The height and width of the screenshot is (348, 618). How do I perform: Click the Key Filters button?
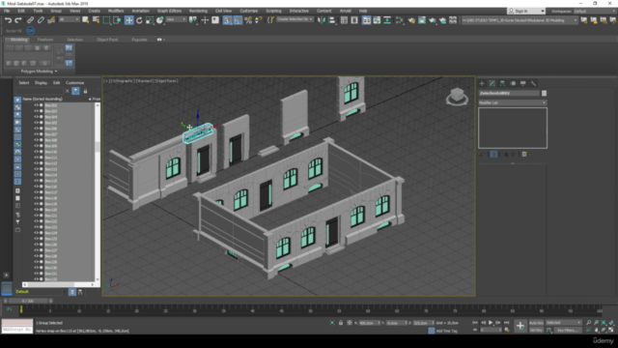567,331
